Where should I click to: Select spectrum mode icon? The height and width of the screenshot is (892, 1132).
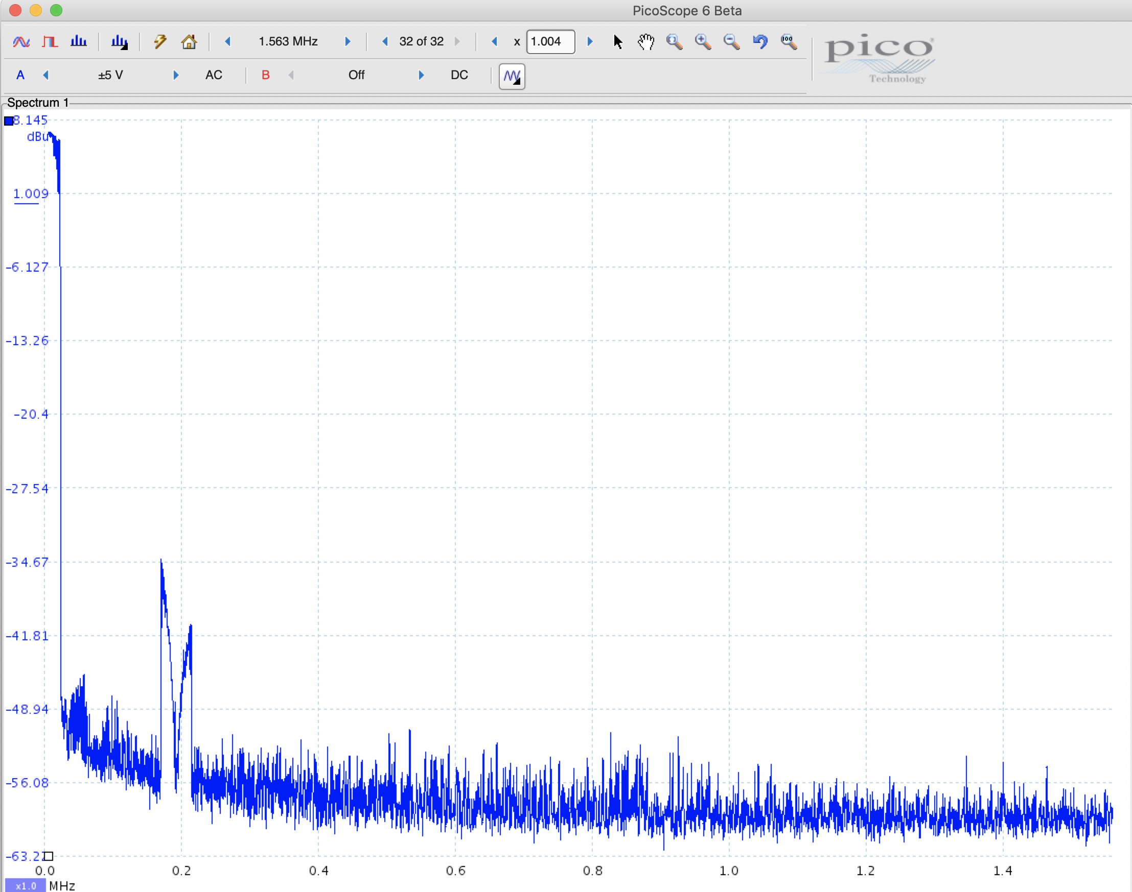click(78, 41)
